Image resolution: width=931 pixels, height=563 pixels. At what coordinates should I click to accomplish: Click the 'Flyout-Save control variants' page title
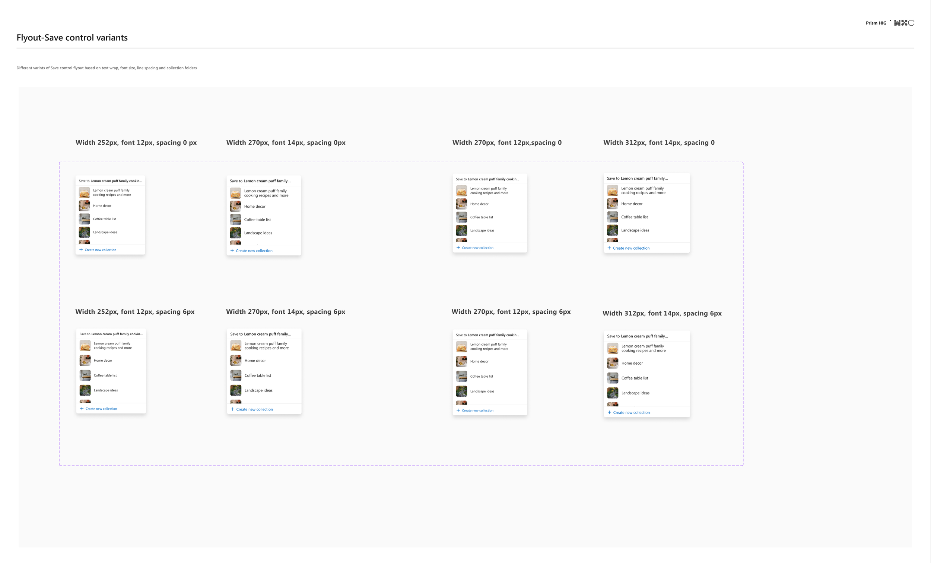tap(72, 37)
